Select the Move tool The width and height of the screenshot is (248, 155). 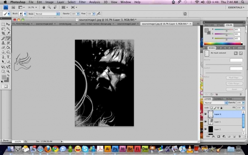(x=8, y=24)
